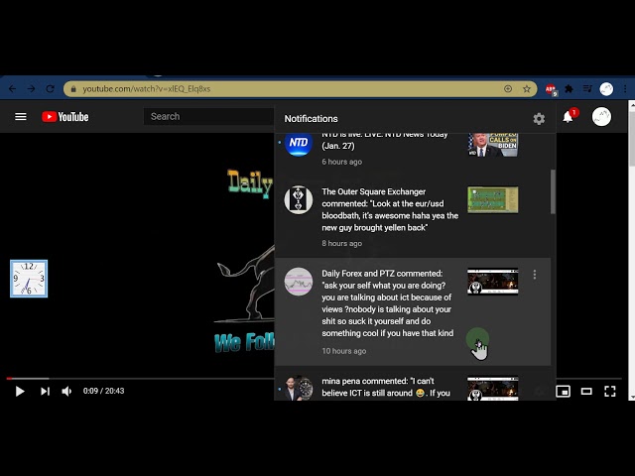This screenshot has height=476, width=635.
Task: Skip to next video
Action: tap(45, 391)
